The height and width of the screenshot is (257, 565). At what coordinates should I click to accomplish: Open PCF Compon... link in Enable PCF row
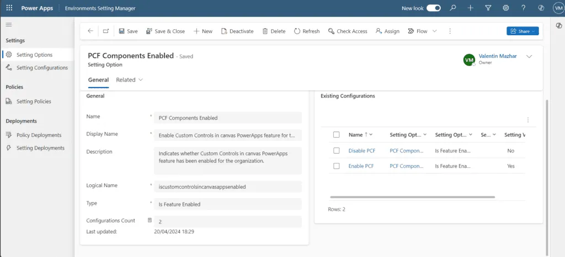point(407,166)
